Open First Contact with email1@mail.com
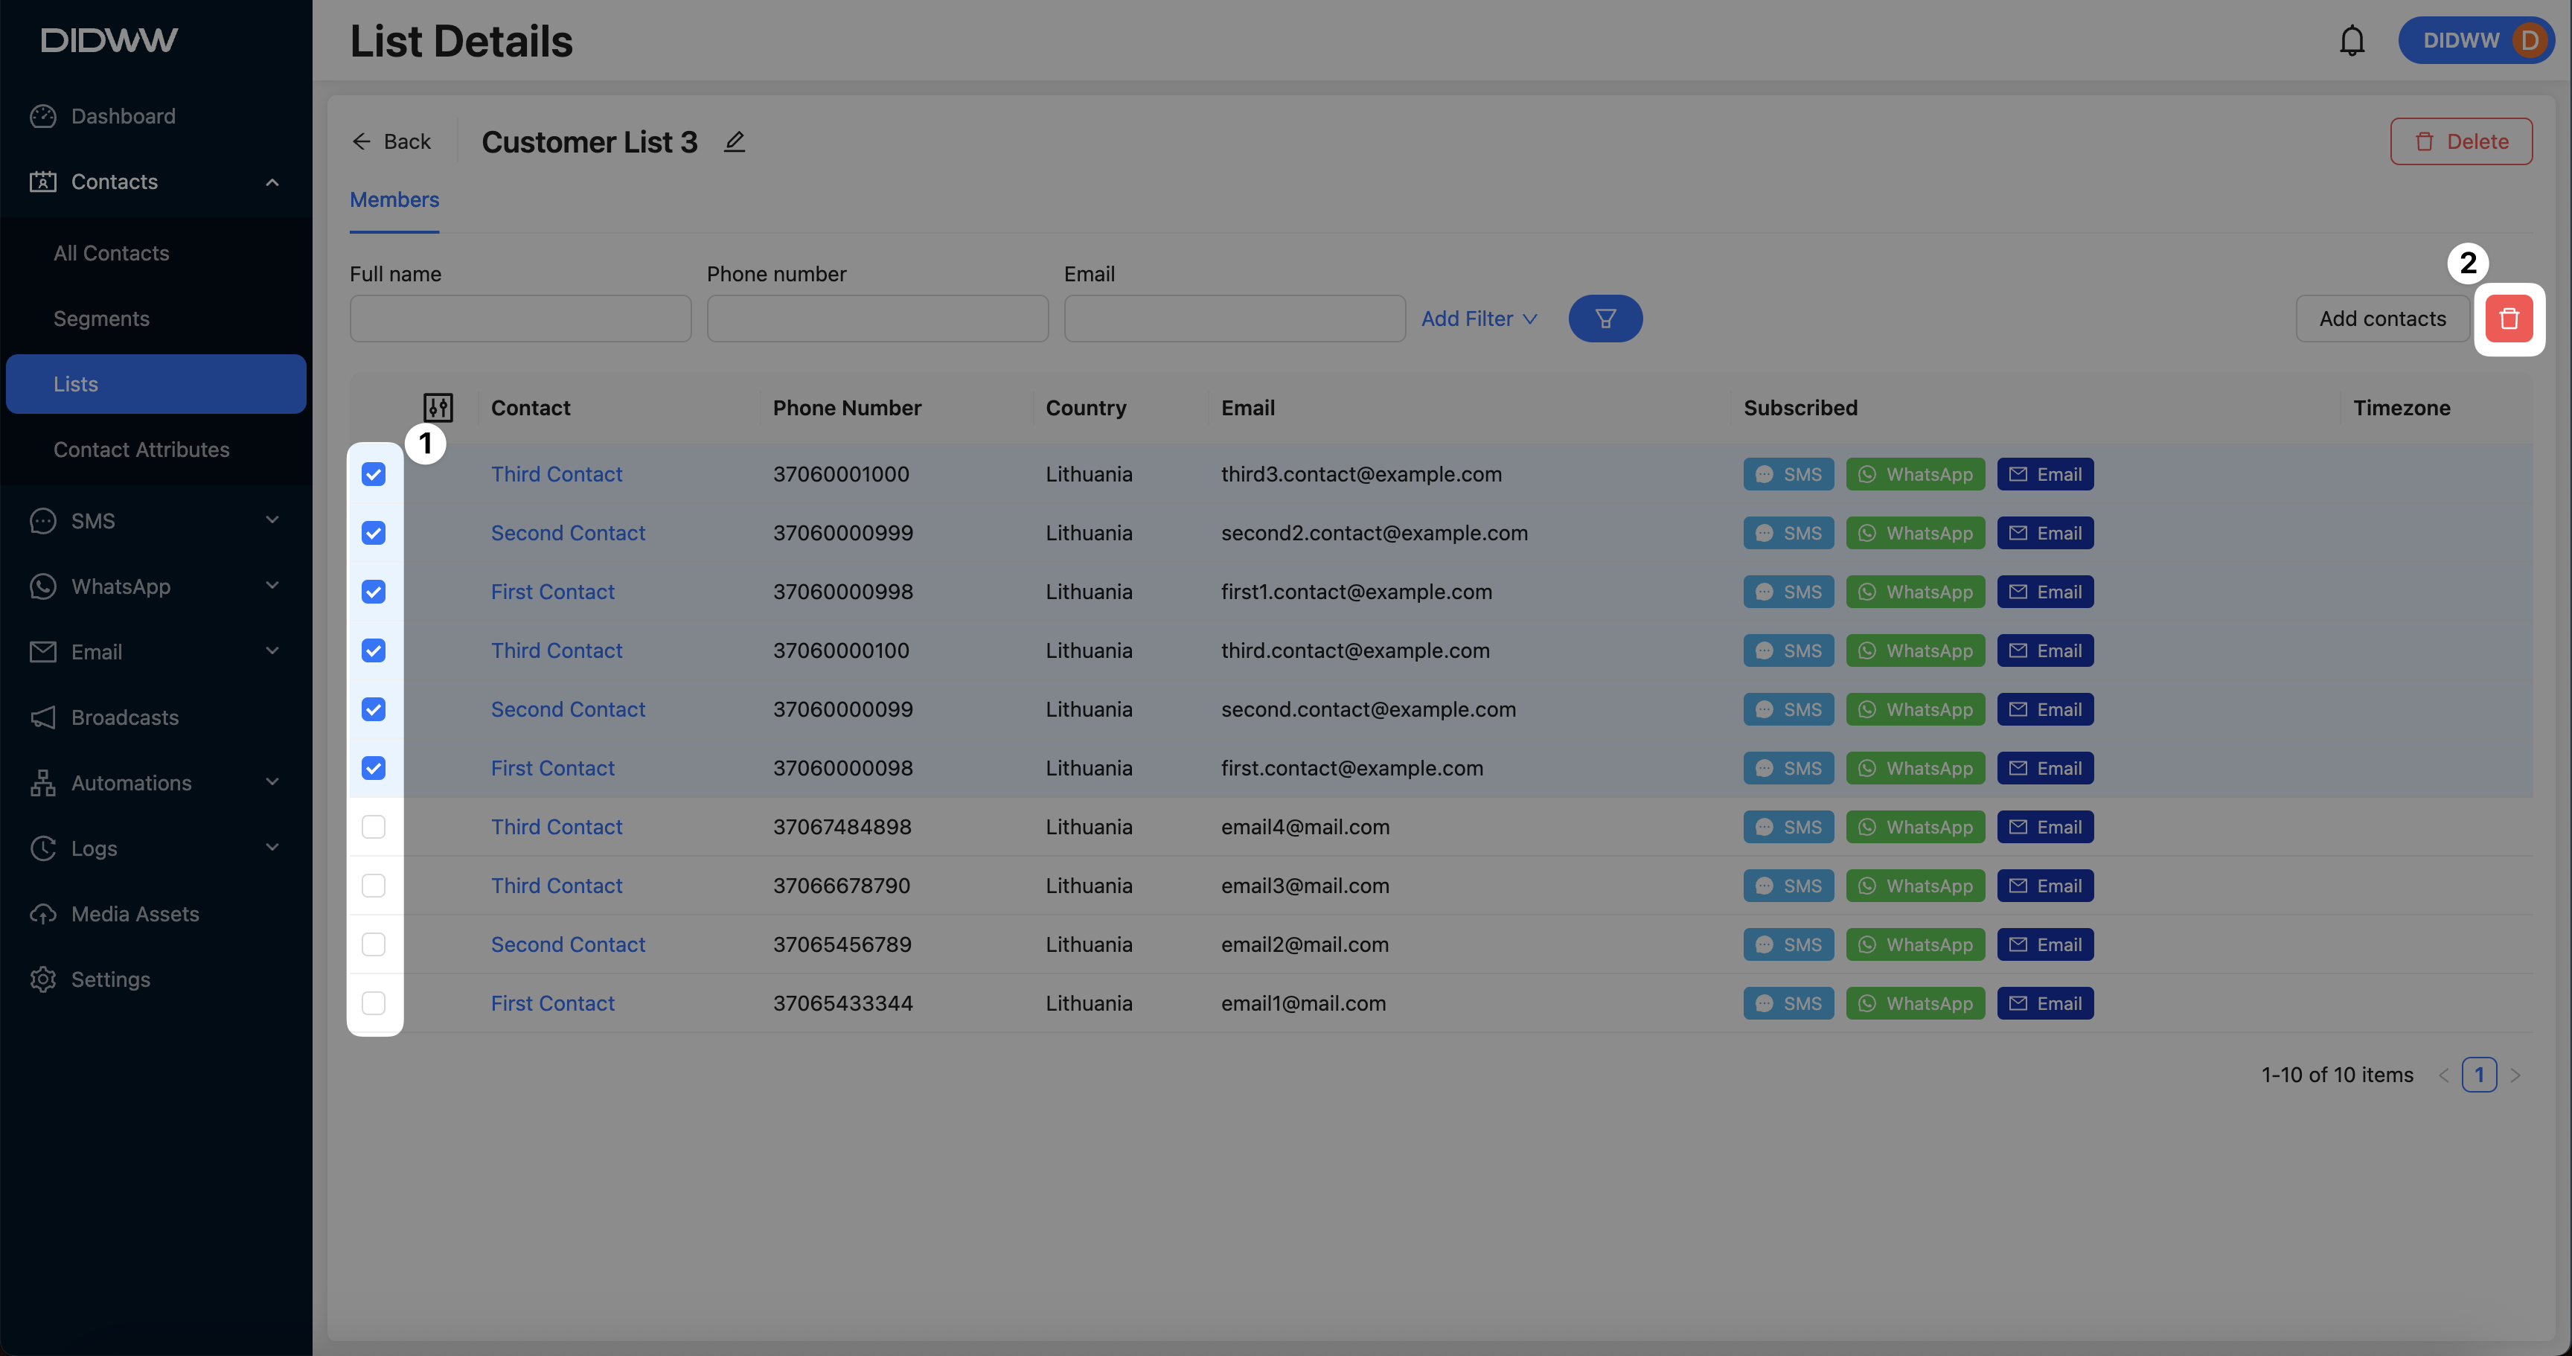 (552, 1003)
